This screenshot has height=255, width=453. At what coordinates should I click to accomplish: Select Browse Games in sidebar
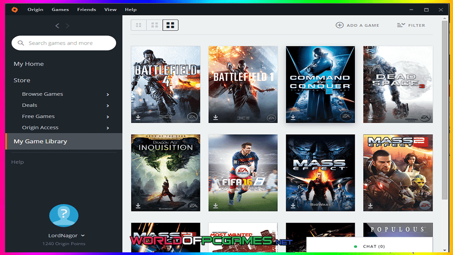point(42,94)
